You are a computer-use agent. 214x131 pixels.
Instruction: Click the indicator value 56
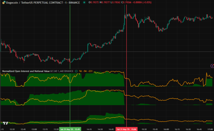pyautogui.click(x=80, y=71)
